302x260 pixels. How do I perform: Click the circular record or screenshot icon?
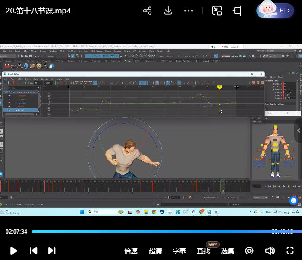coord(249,251)
